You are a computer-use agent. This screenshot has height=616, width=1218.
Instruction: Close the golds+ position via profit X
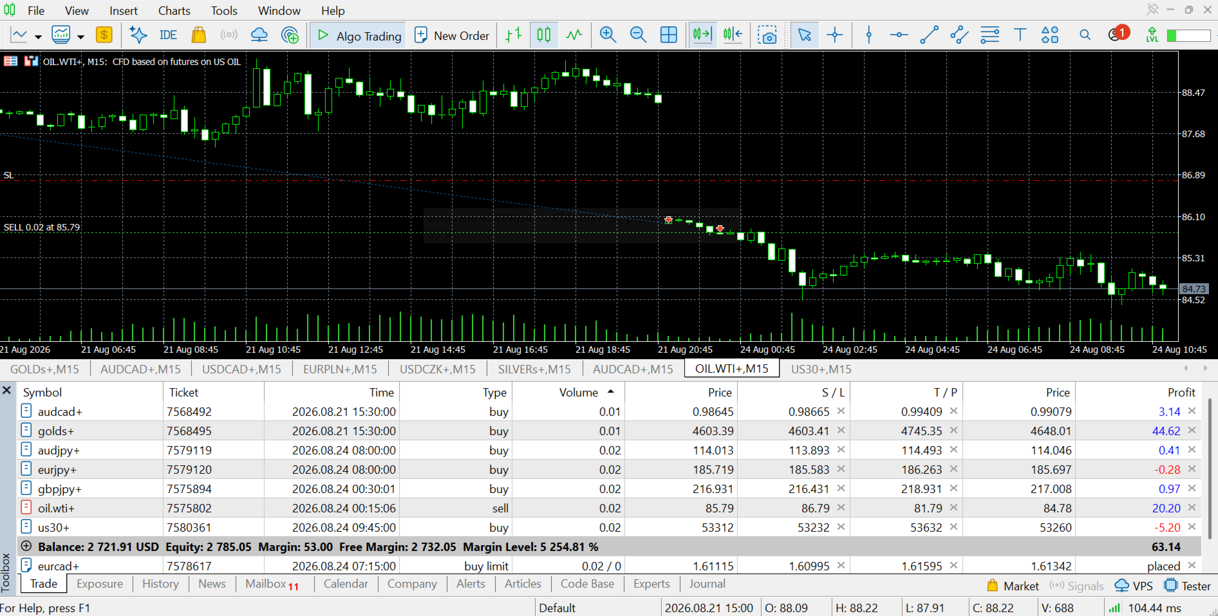(x=1192, y=430)
